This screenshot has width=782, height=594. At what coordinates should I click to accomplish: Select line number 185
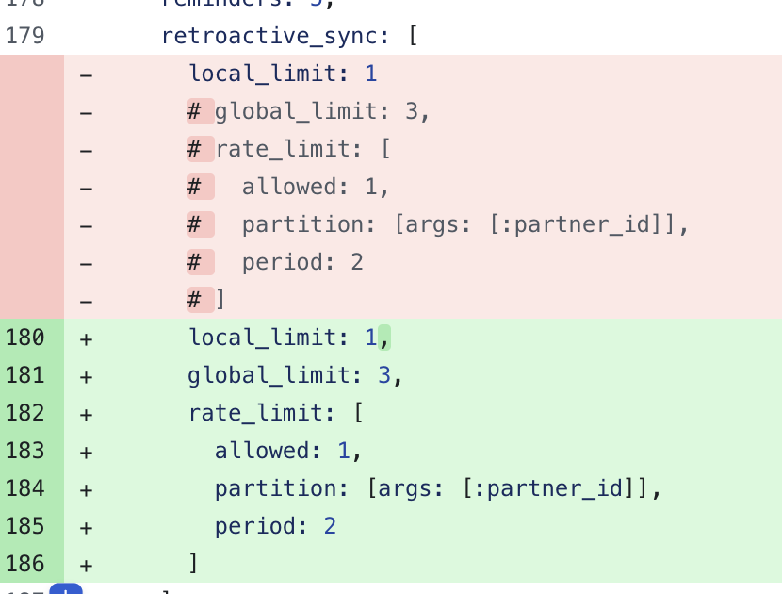24,527
